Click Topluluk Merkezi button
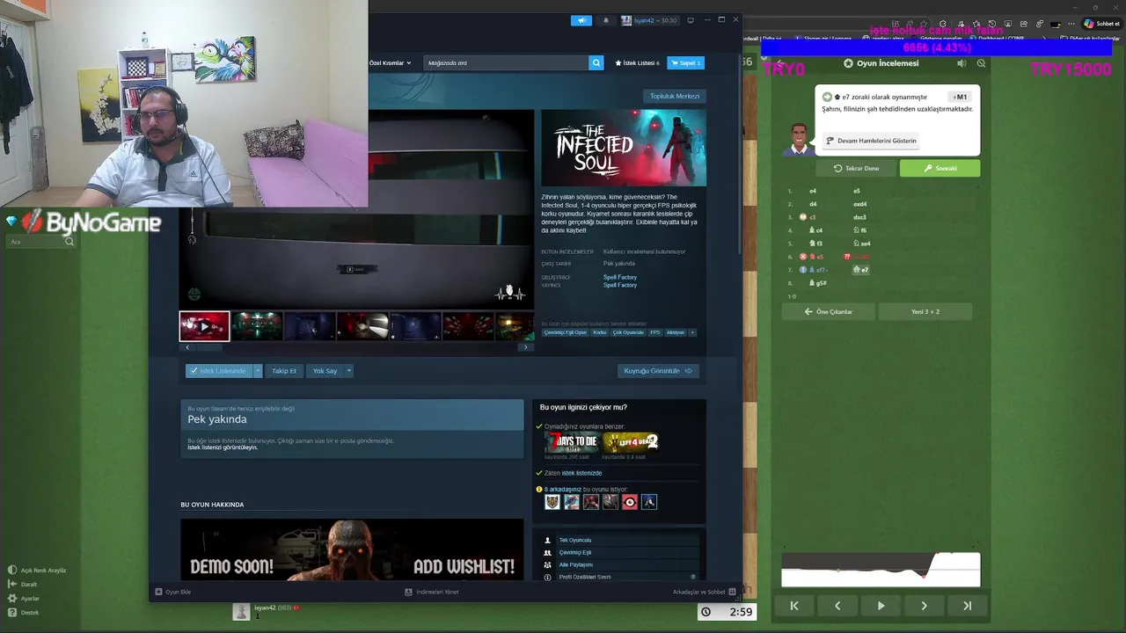This screenshot has width=1126, height=633. coord(675,96)
